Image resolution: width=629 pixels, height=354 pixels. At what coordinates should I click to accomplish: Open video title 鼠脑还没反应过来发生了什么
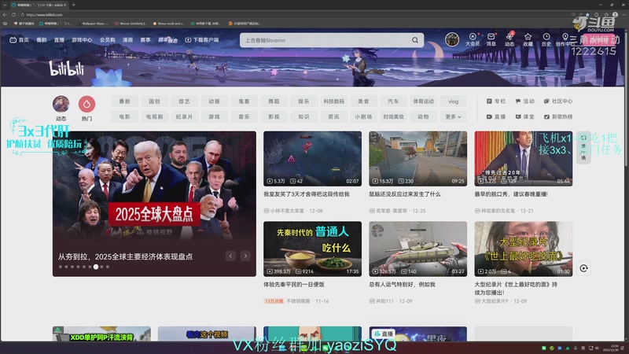click(405, 194)
